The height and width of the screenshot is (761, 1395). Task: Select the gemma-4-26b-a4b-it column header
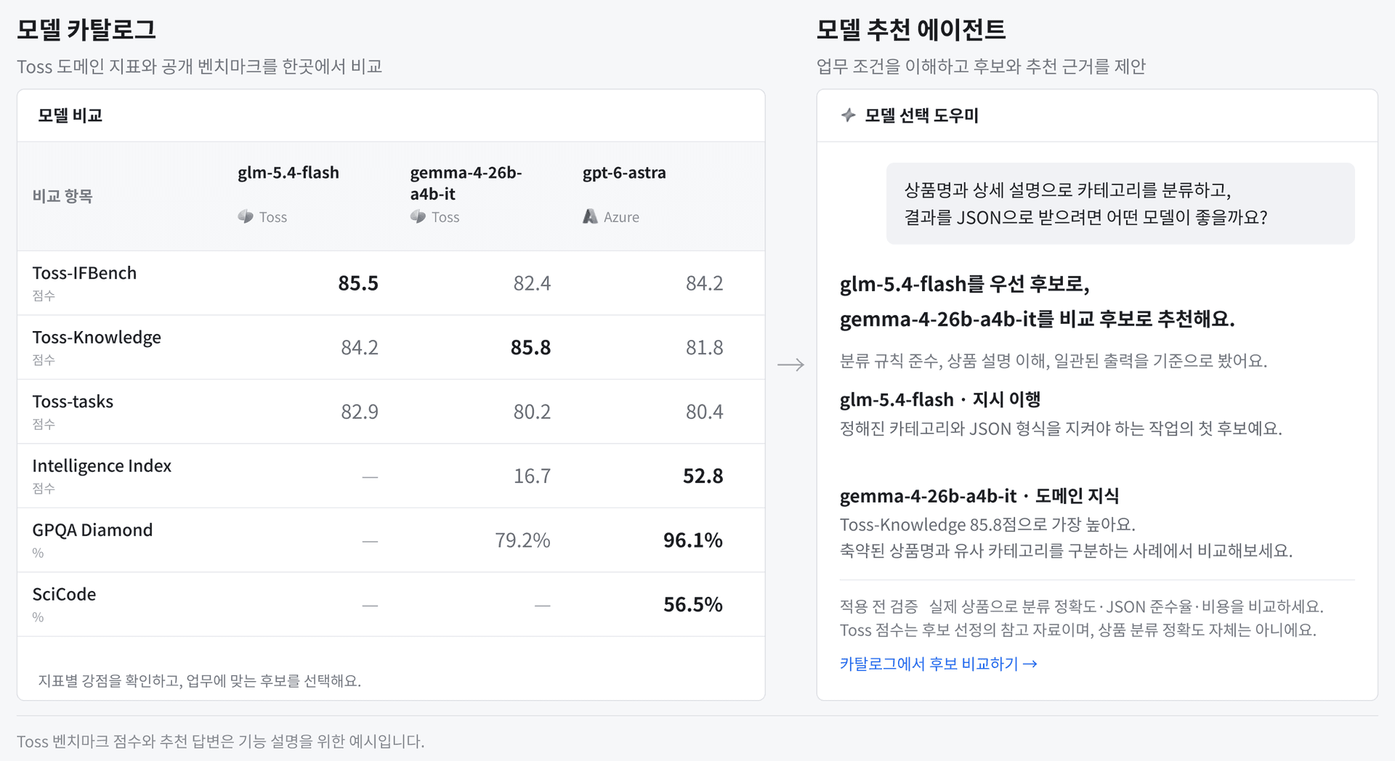coord(466,183)
